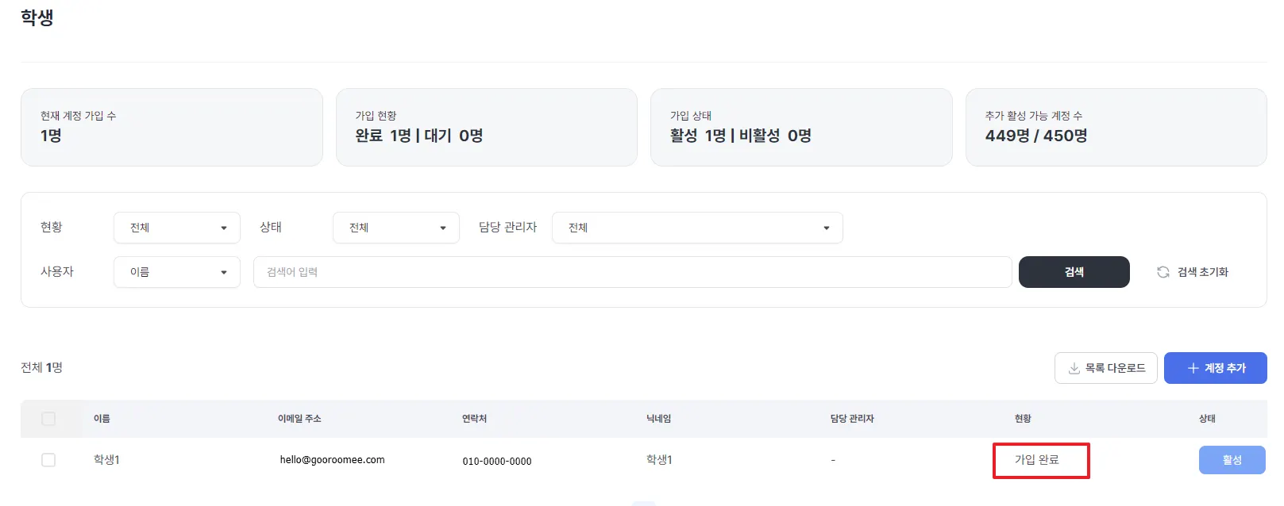Viewport: 1284px width, 506px height.
Task: Open the 현황 filter dropdown
Action: 176,228
